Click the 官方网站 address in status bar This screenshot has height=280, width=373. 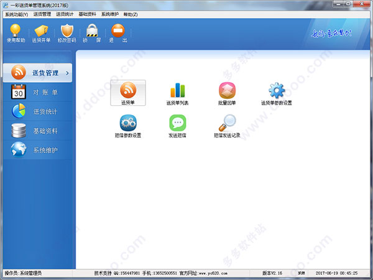point(203,273)
